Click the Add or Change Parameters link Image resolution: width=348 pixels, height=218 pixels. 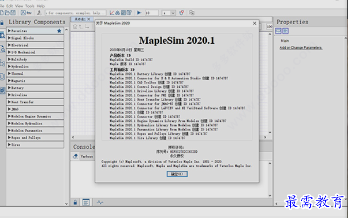tap(301, 48)
